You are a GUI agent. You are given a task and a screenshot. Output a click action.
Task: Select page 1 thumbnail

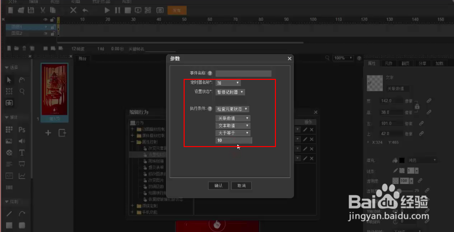[x=54, y=91]
